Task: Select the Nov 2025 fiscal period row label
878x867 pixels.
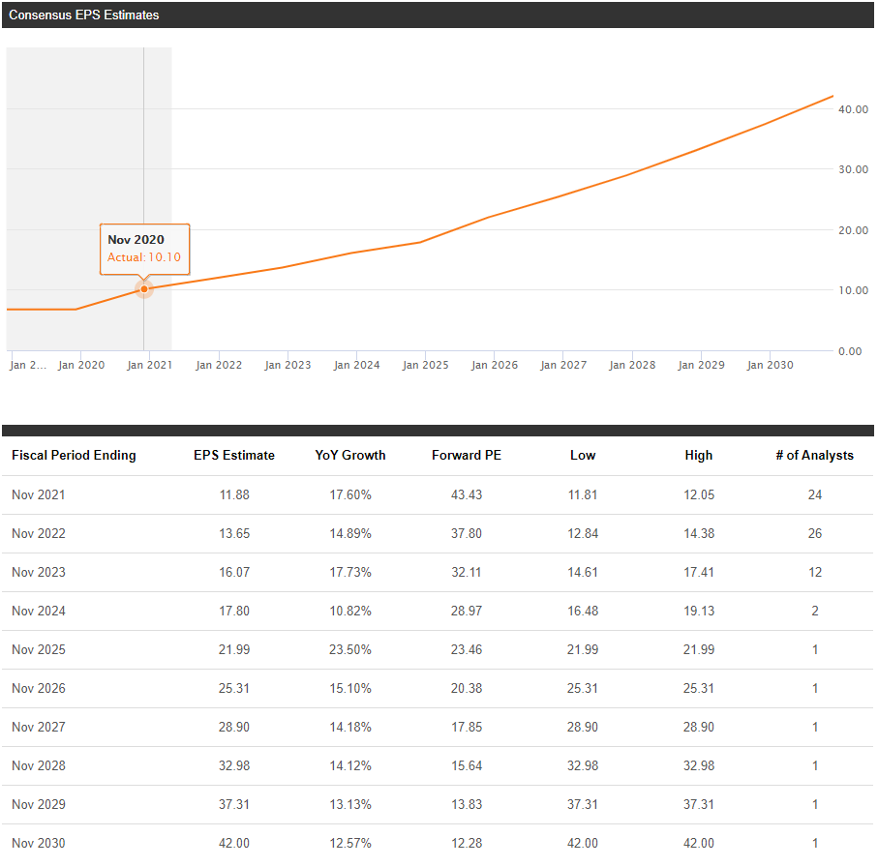Action: click(x=39, y=649)
